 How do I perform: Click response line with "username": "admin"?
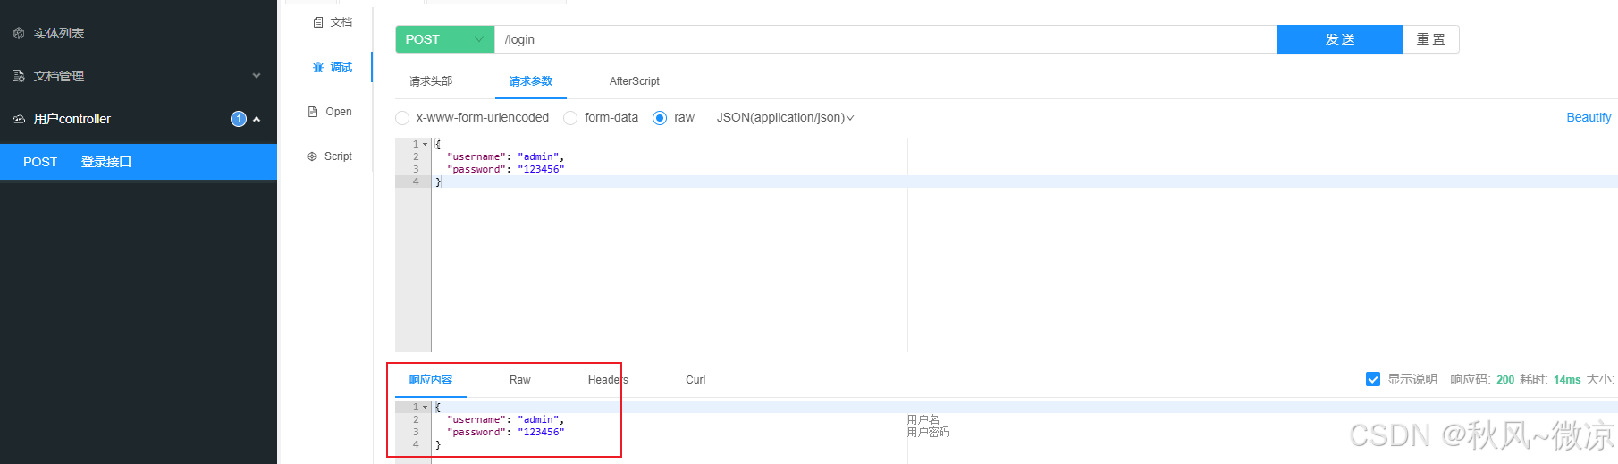pos(505,419)
